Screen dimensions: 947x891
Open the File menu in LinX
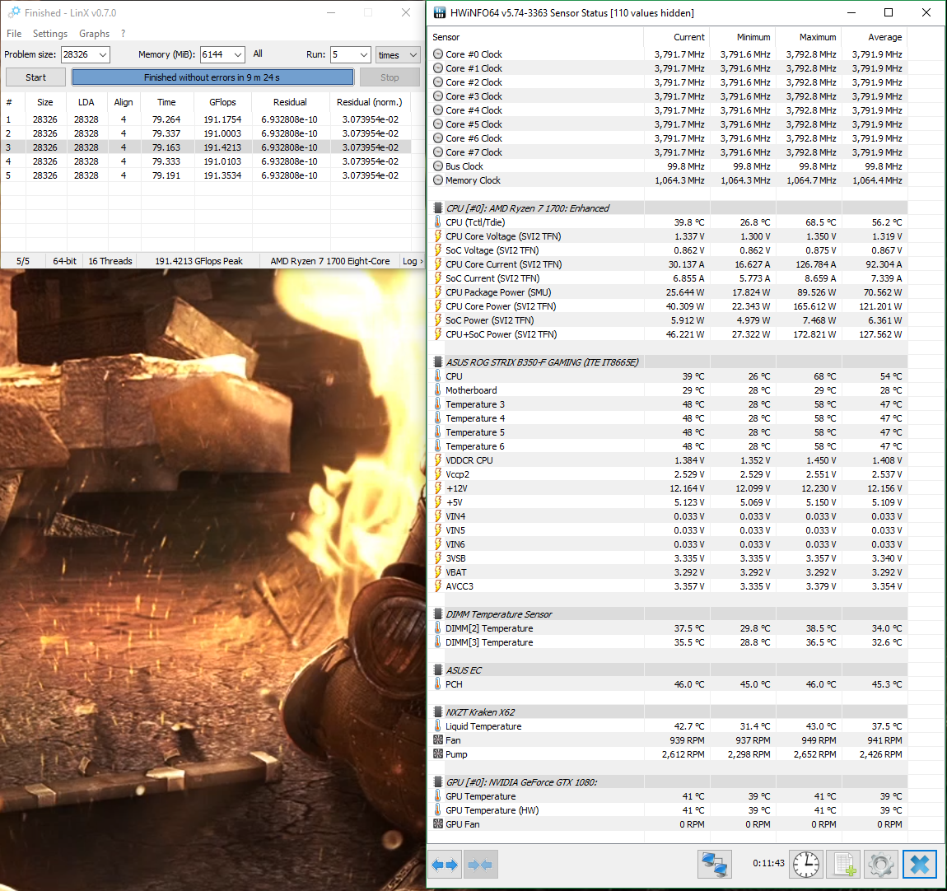(14, 34)
